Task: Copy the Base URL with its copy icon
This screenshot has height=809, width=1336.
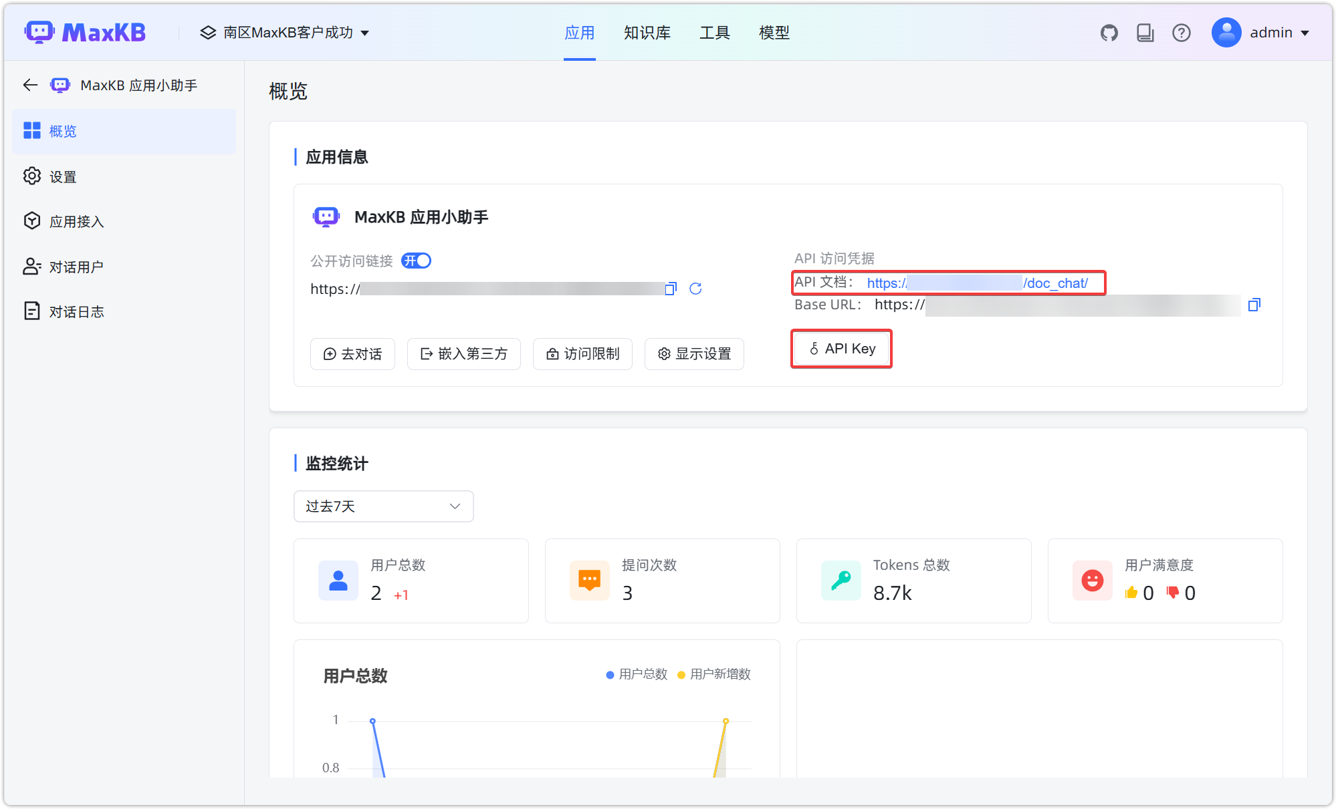Action: [x=1254, y=305]
